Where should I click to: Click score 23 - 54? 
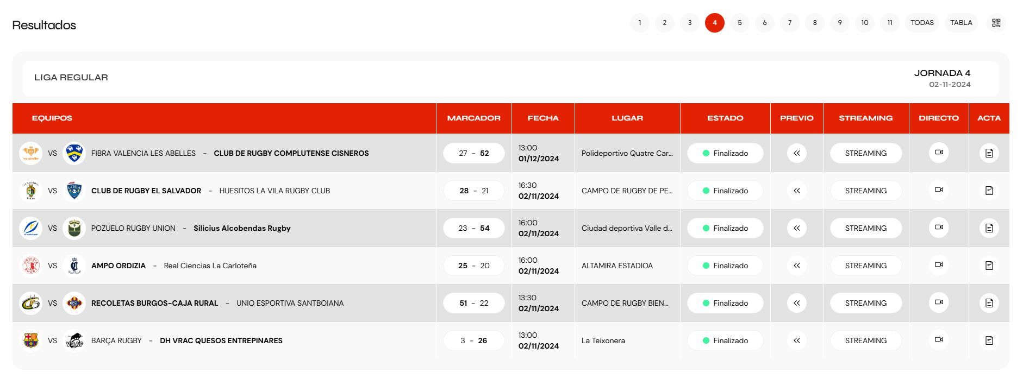pyautogui.click(x=474, y=228)
